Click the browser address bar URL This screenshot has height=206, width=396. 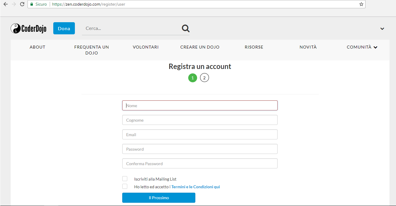pos(88,4)
